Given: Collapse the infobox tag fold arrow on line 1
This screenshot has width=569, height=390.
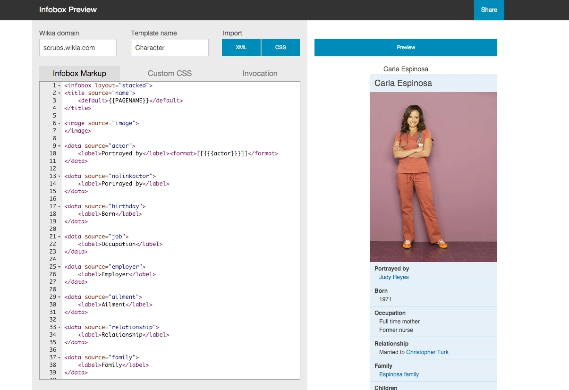Looking at the screenshot, I should click(59, 86).
